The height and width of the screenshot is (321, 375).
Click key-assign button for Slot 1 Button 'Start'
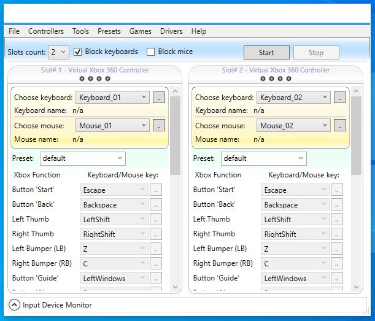[x=156, y=190]
